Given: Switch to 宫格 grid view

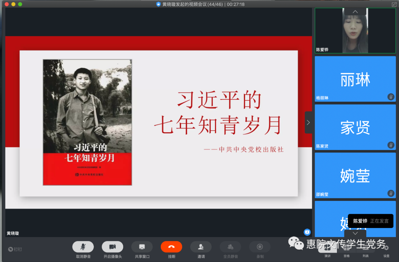Looking at the screenshot, I should pos(346,249).
